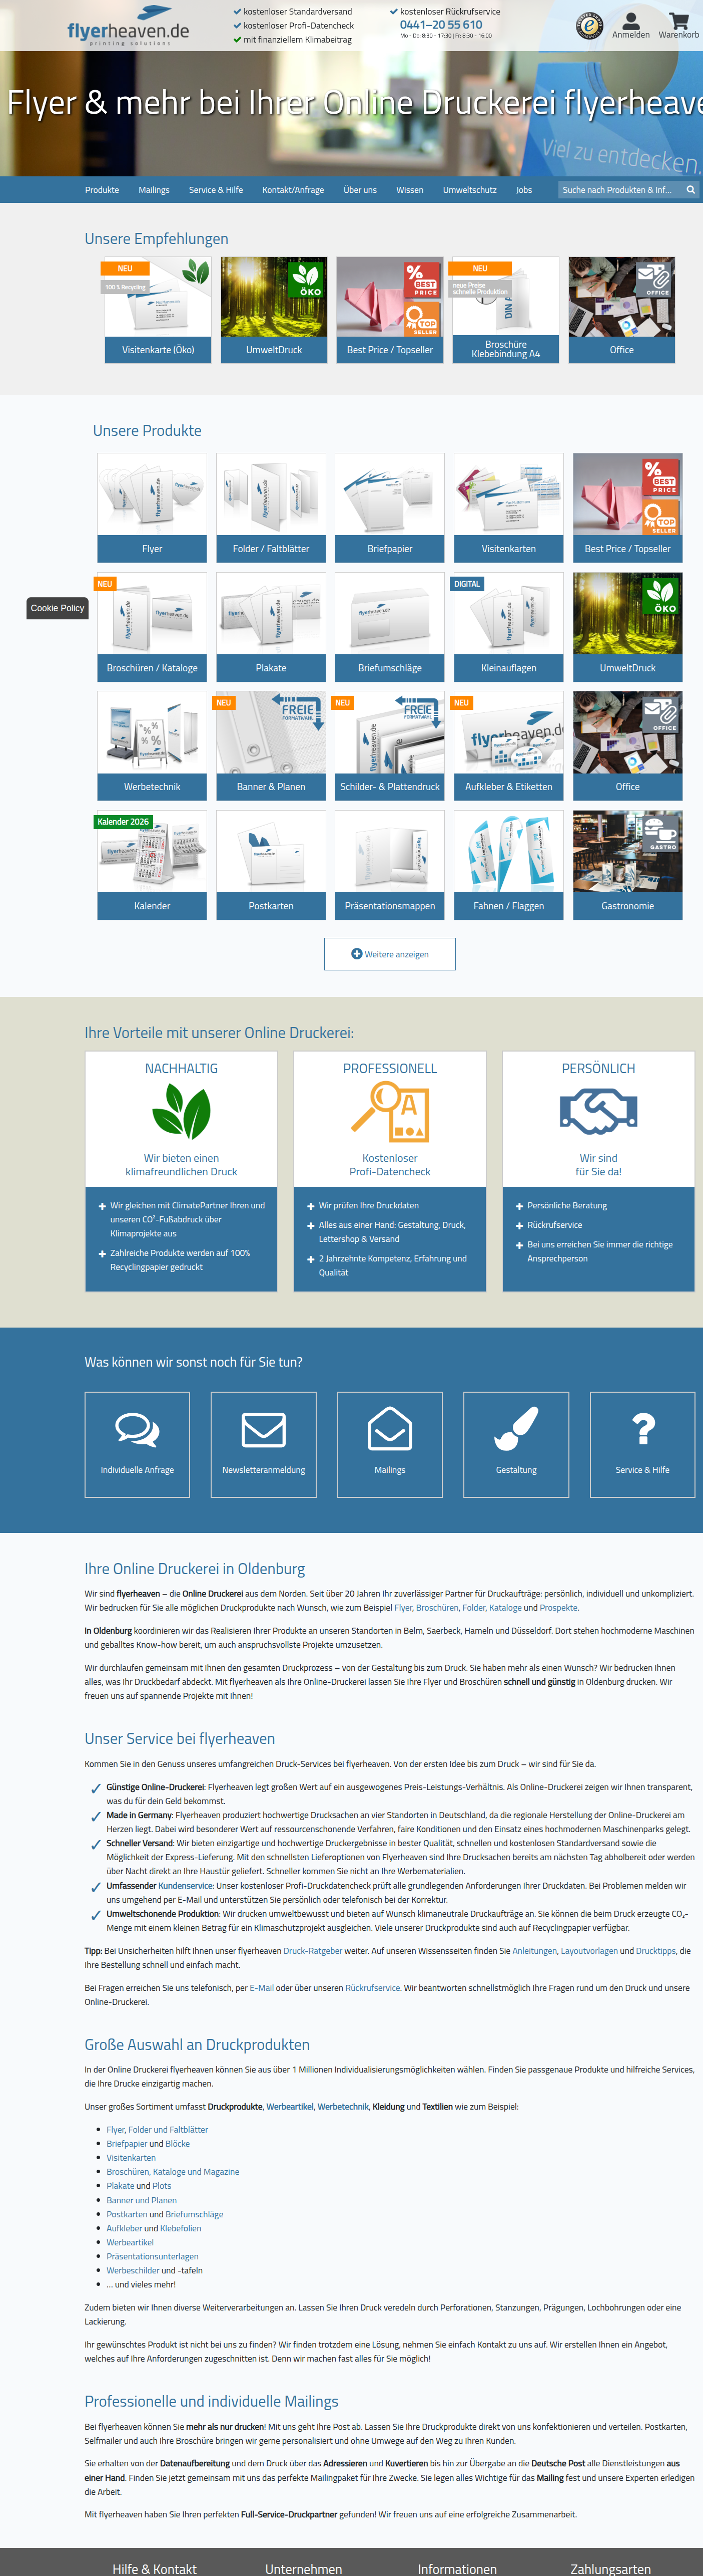The width and height of the screenshot is (703, 2576).
Task: Follow the Layoutvorlagen link
Action: (588, 1950)
